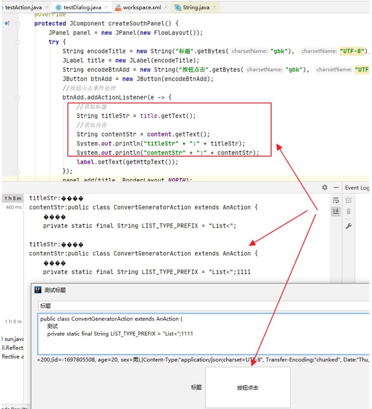Click the title text field showing 标题
This screenshot has height=409, width=372.
coord(204,306)
